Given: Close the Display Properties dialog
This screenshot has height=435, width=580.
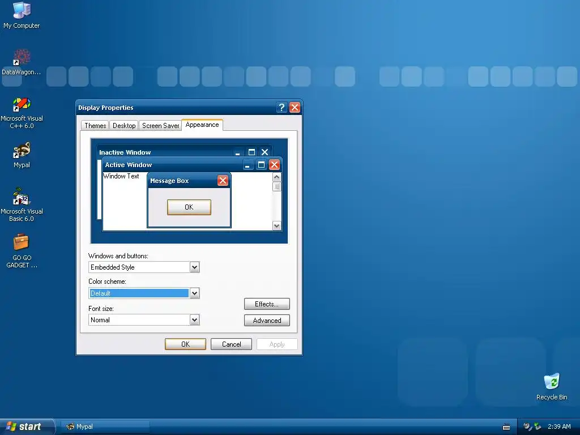Looking at the screenshot, I should (x=295, y=107).
